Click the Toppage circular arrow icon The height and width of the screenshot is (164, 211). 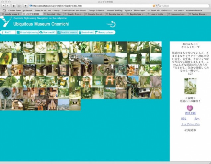click(111, 24)
